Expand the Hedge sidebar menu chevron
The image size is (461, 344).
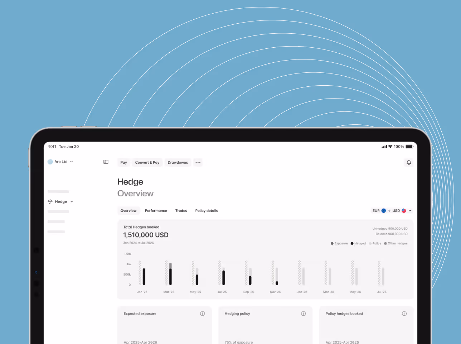point(72,202)
